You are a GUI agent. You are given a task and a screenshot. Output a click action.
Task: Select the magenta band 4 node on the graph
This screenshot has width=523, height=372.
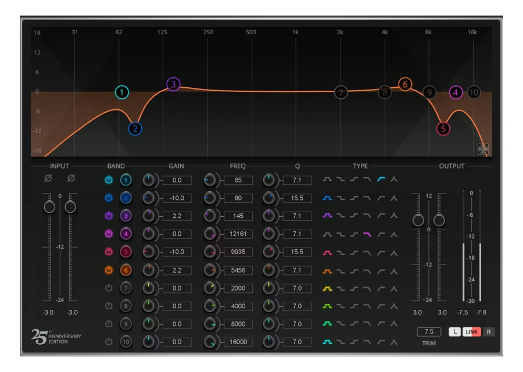tap(456, 92)
